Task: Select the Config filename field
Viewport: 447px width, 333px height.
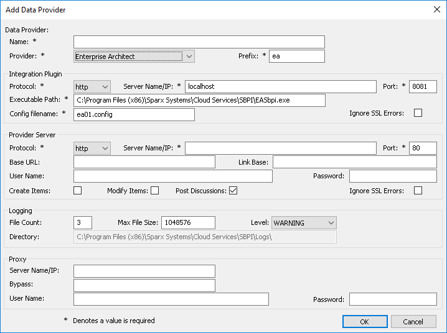Action: tap(134, 114)
